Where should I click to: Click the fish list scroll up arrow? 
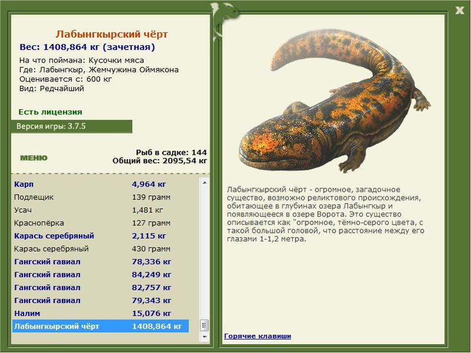[204, 182]
